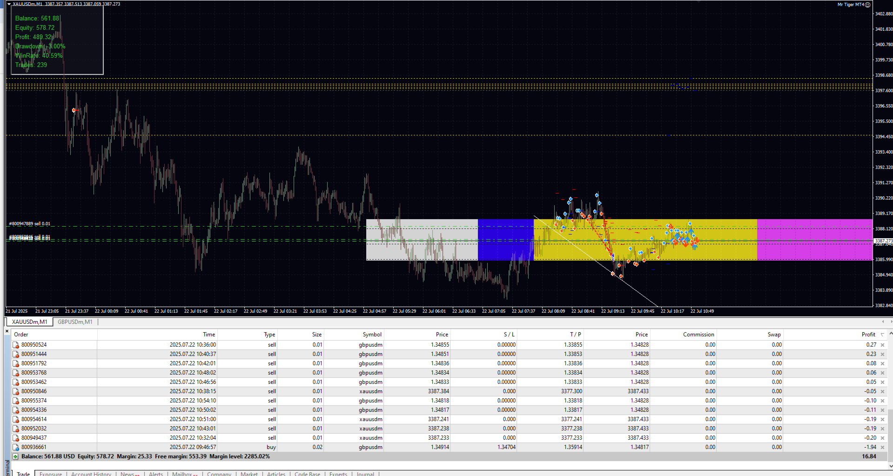Click the Mr Tiger MT4 smiley icon
Viewport: 893px width, 476px height.
[x=867, y=5]
